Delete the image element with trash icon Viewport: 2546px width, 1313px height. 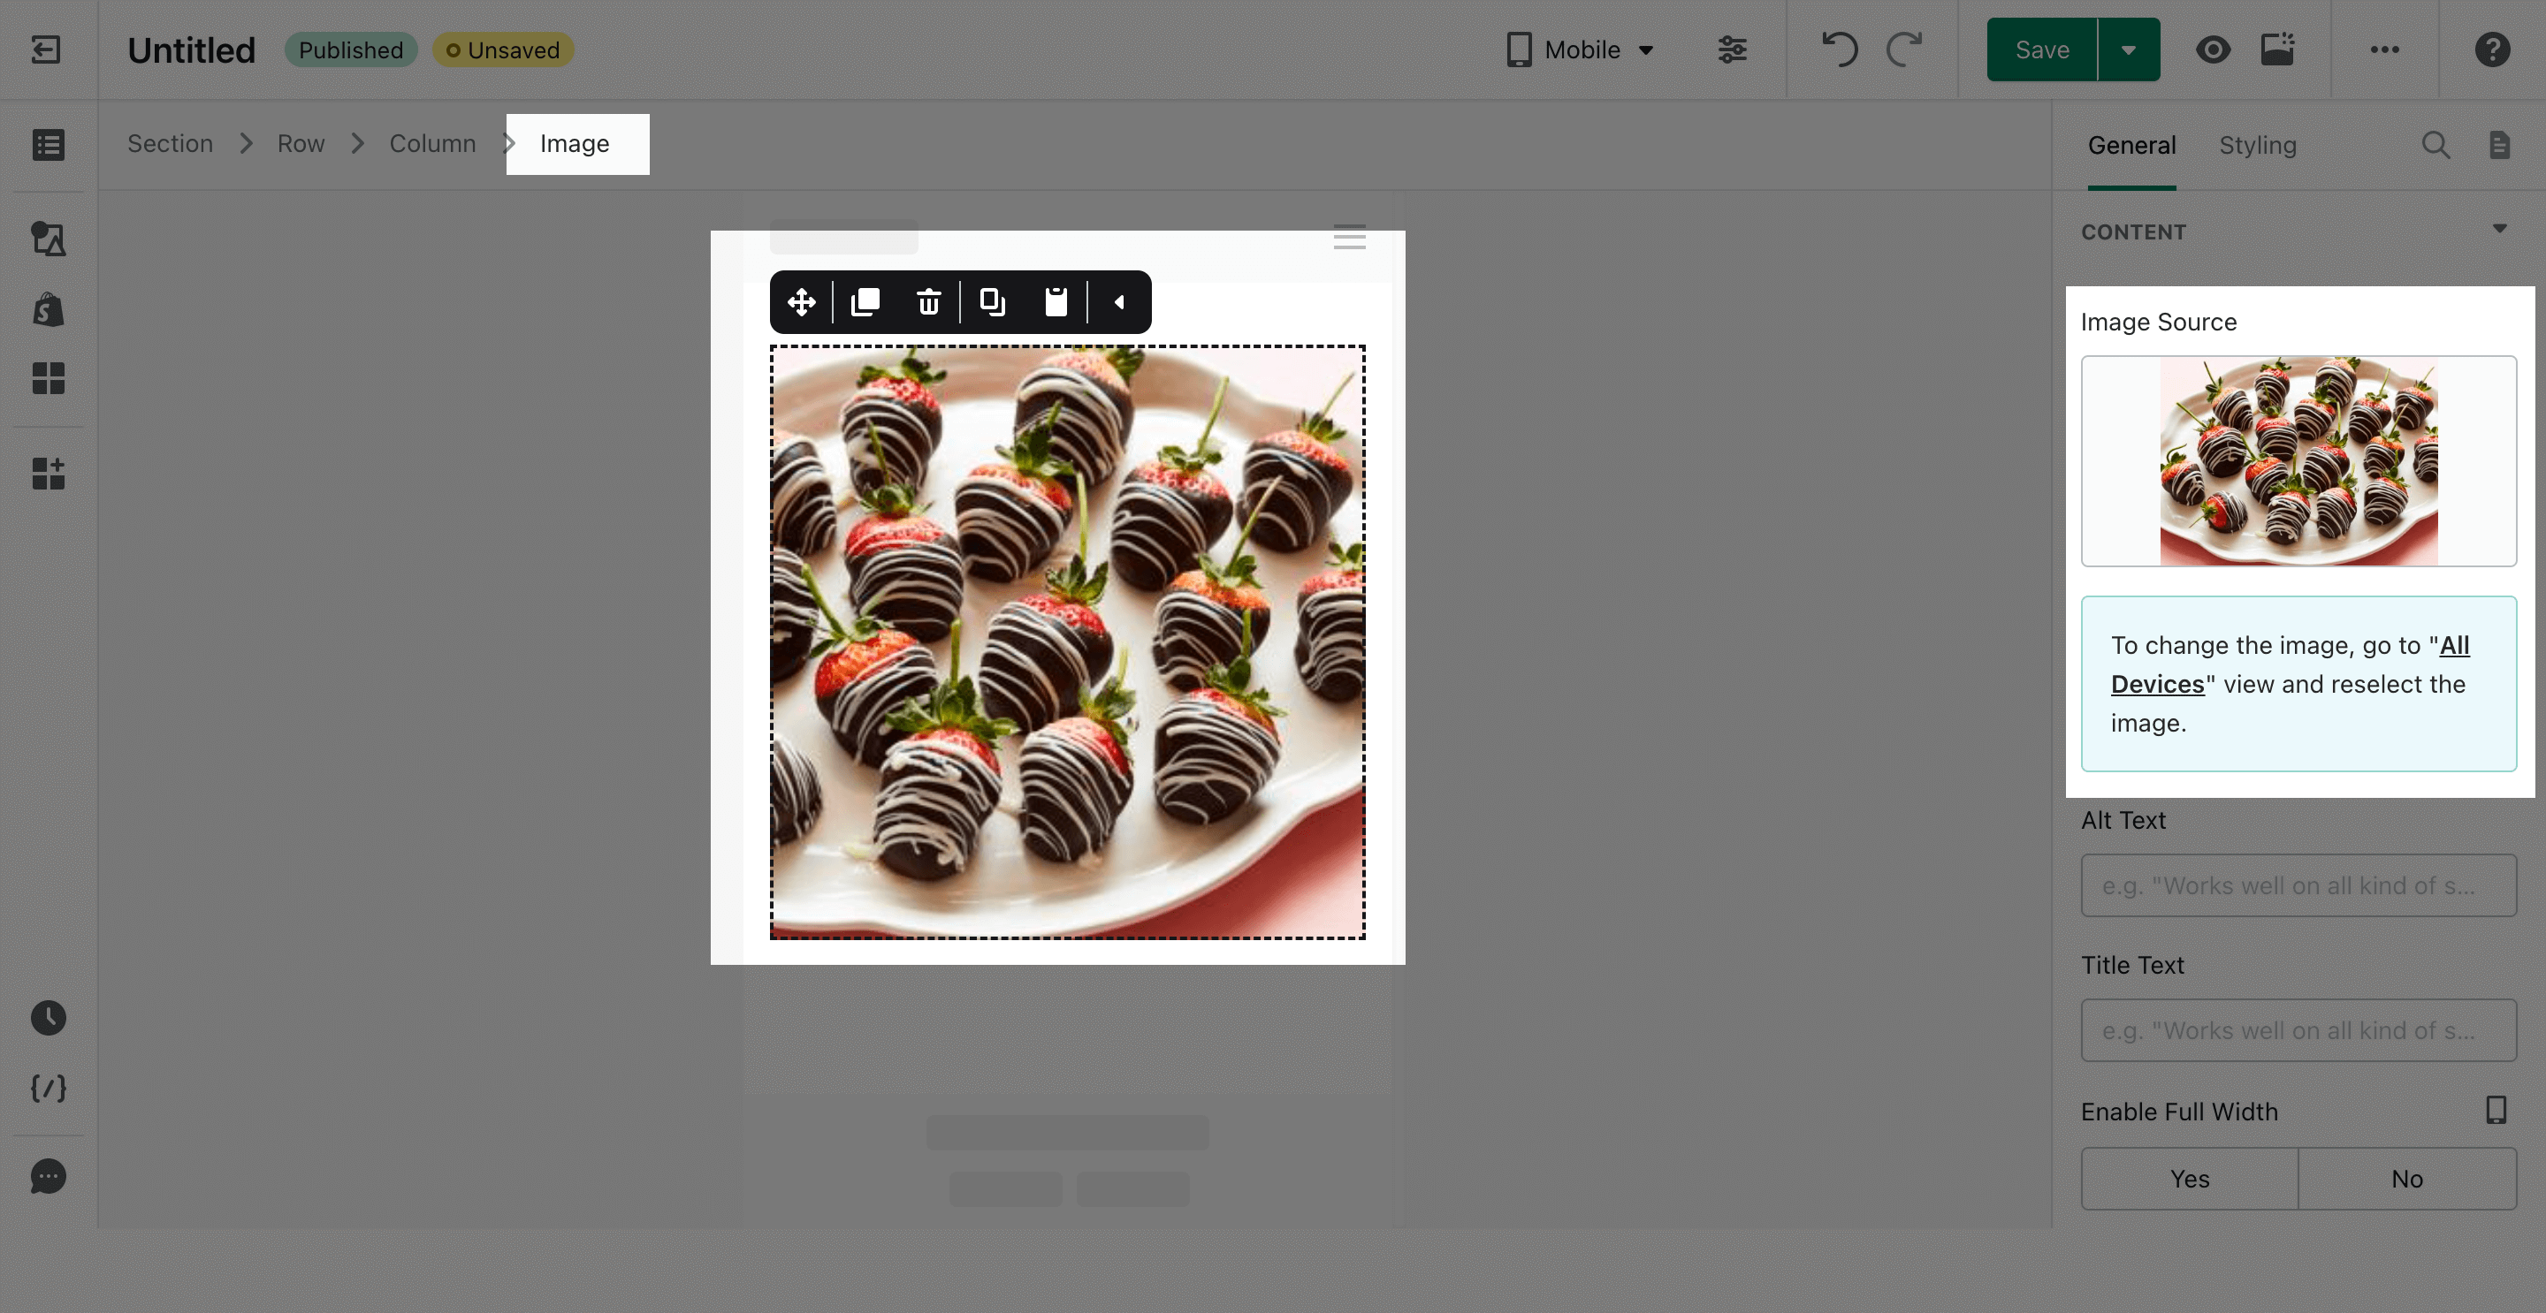click(x=929, y=302)
